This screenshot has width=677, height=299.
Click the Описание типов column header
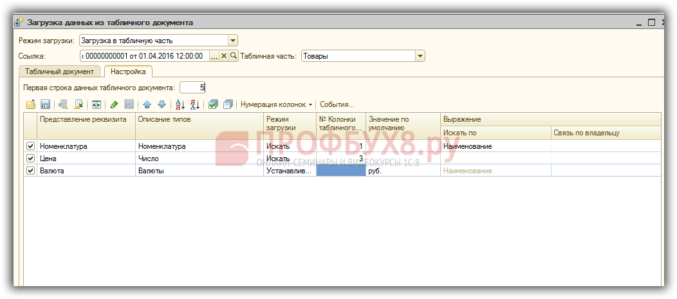(x=199, y=126)
